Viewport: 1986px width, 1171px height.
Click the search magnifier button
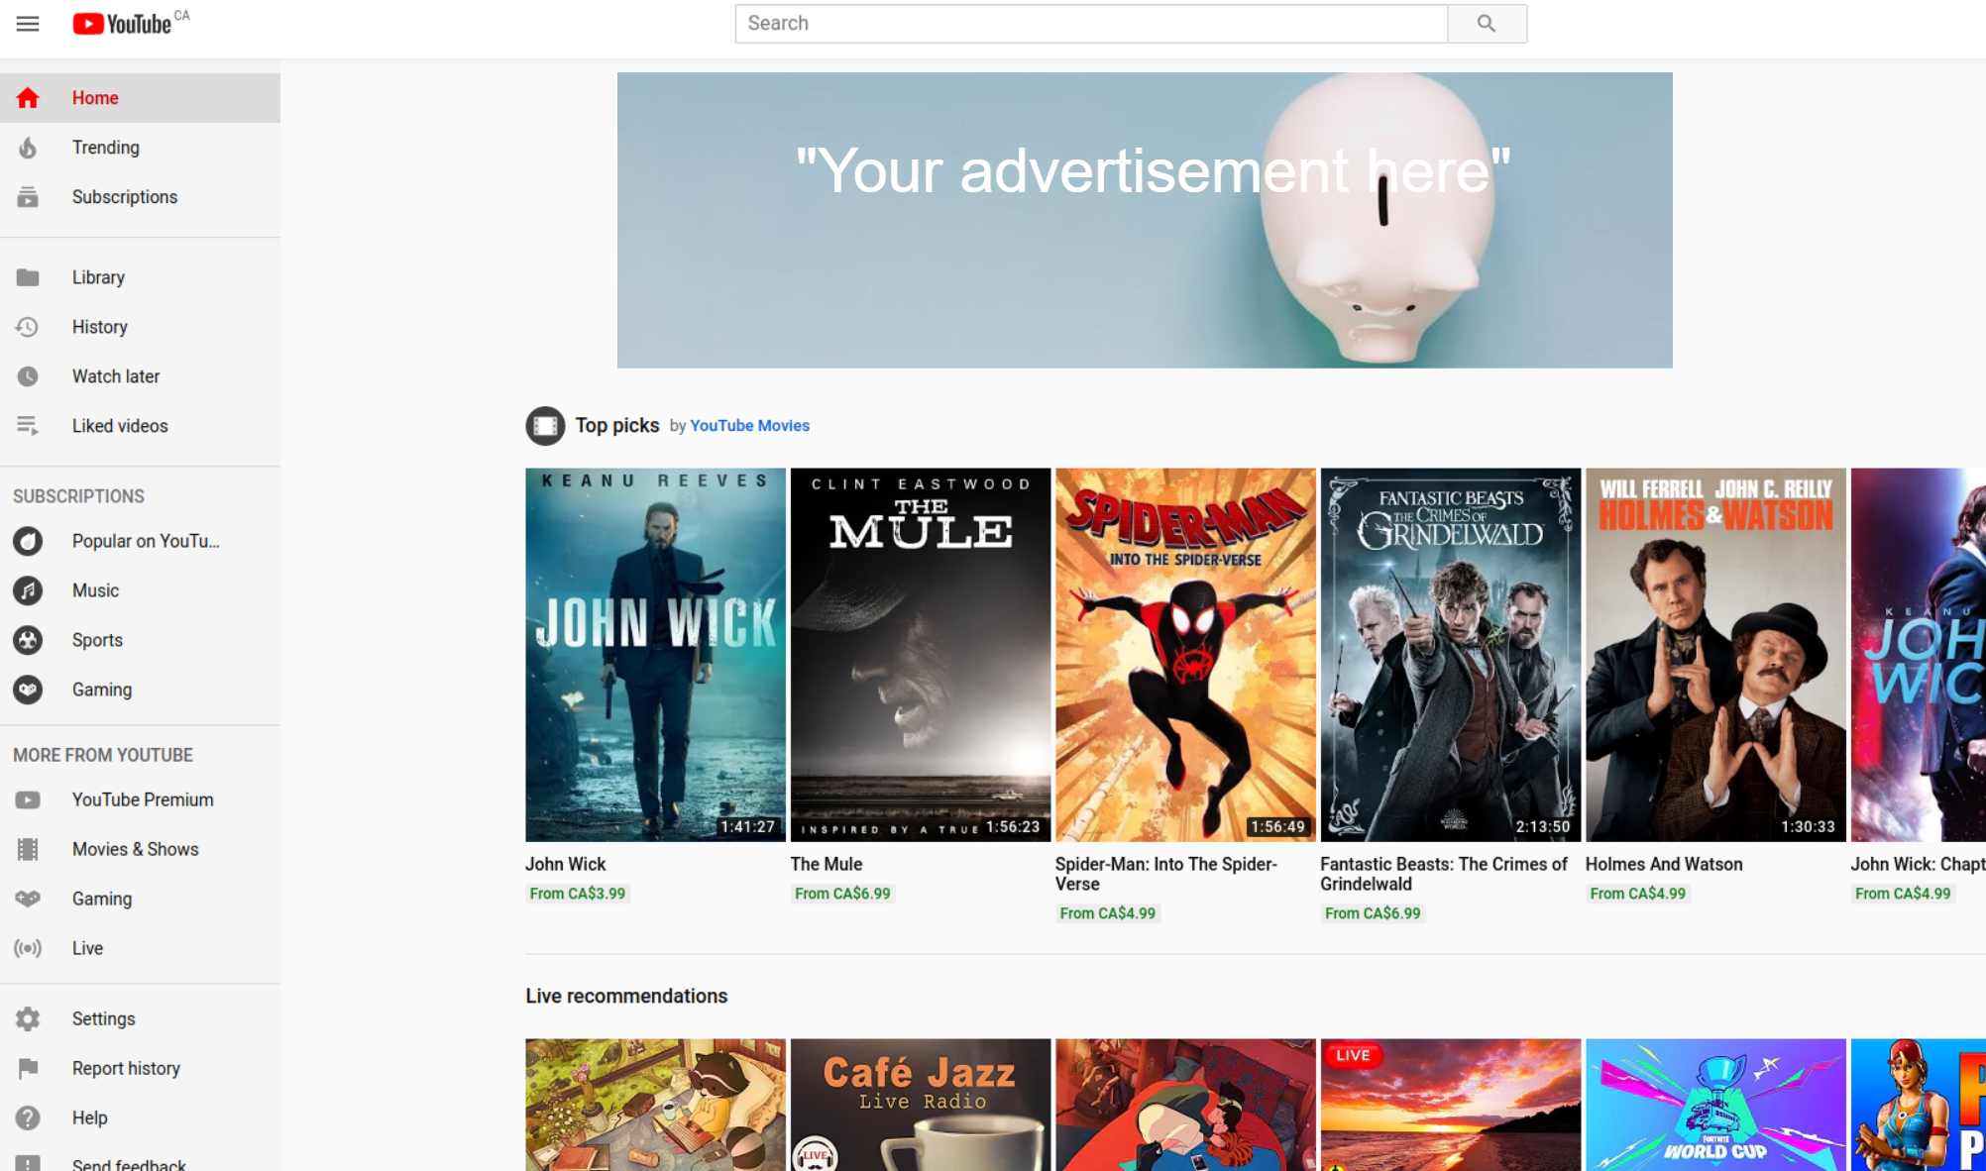point(1487,24)
